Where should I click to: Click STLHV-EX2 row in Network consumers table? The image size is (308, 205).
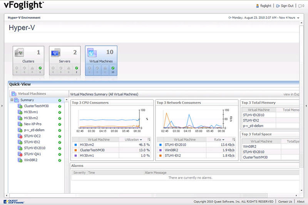[x=196, y=155]
